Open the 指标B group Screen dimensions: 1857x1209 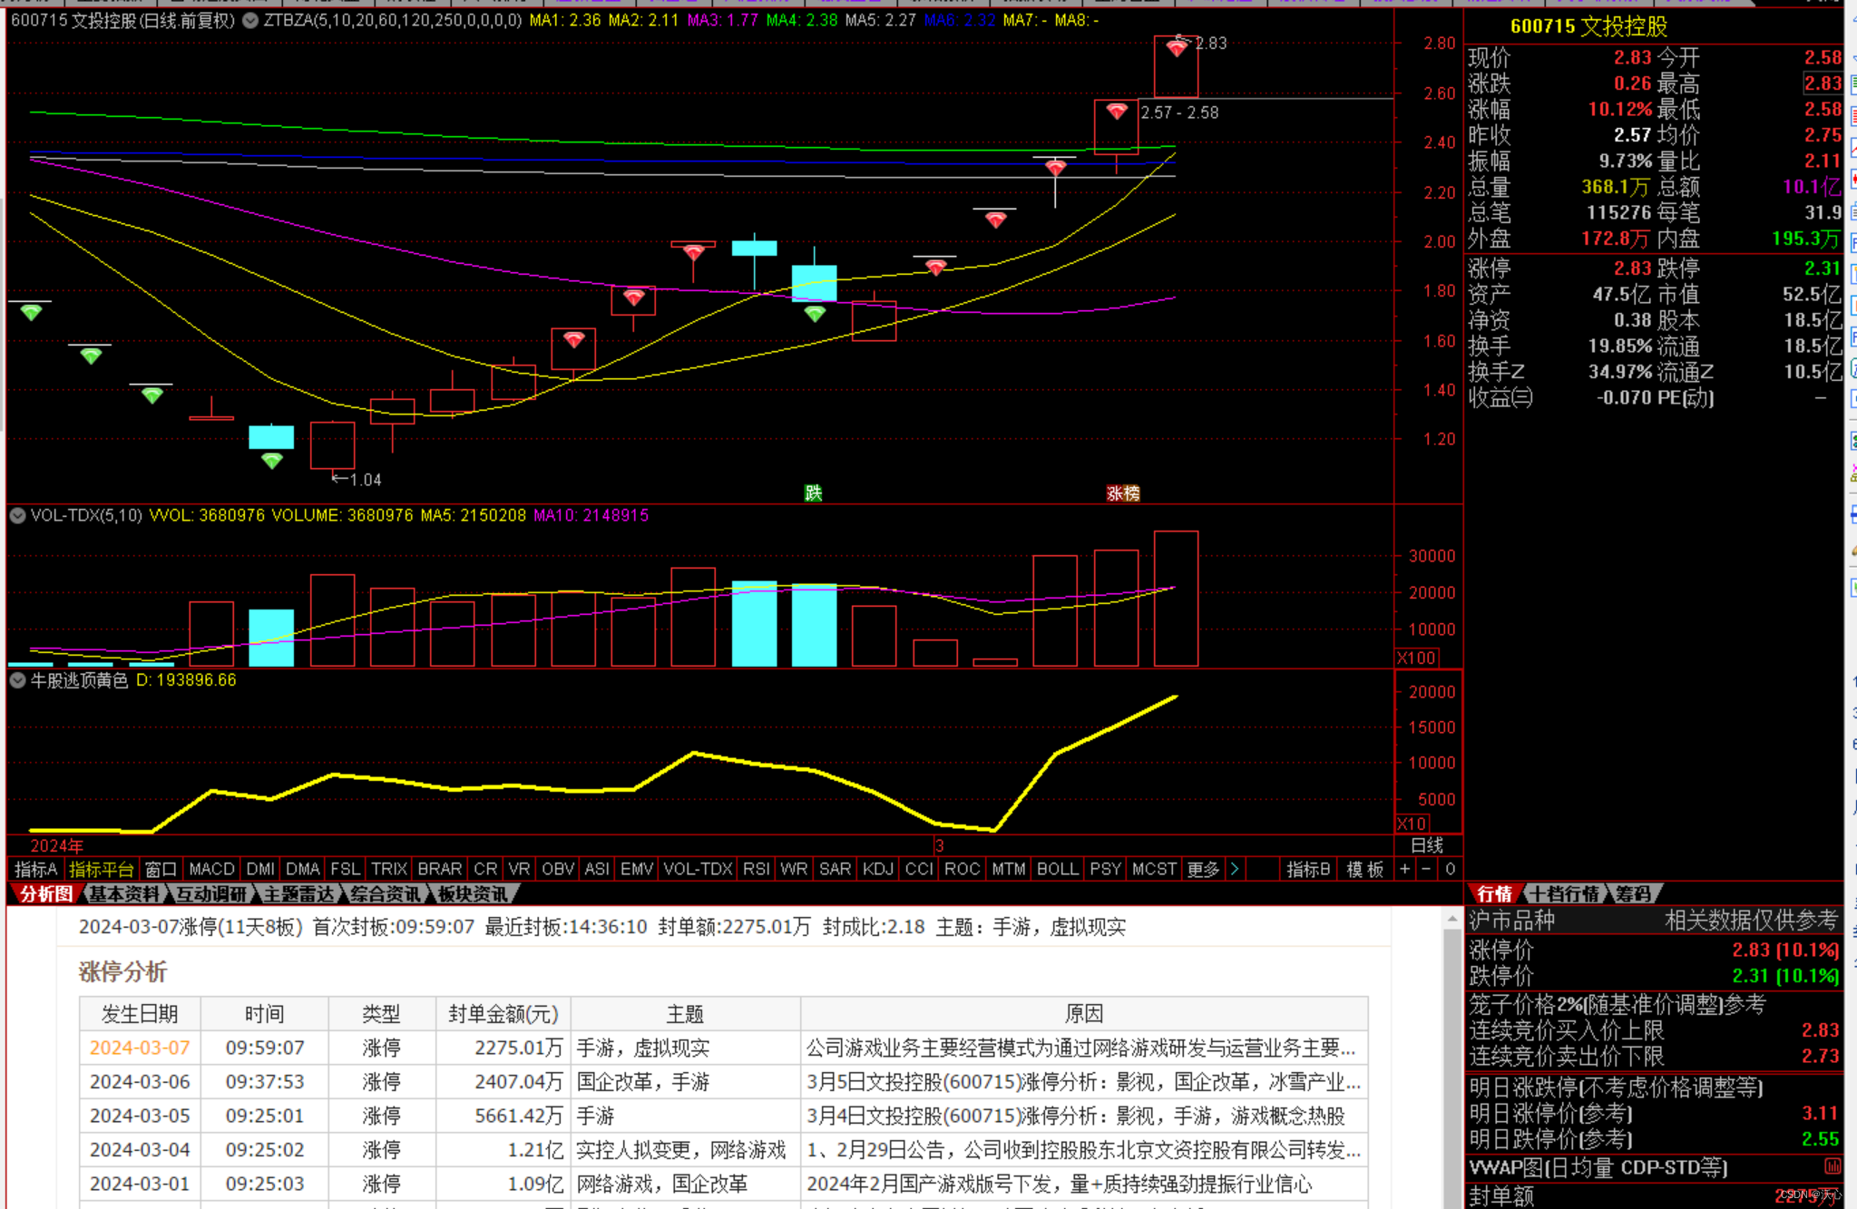[1309, 869]
